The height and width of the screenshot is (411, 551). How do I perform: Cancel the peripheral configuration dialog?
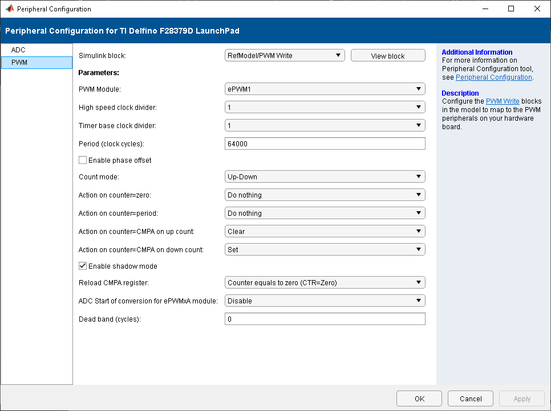(471, 398)
